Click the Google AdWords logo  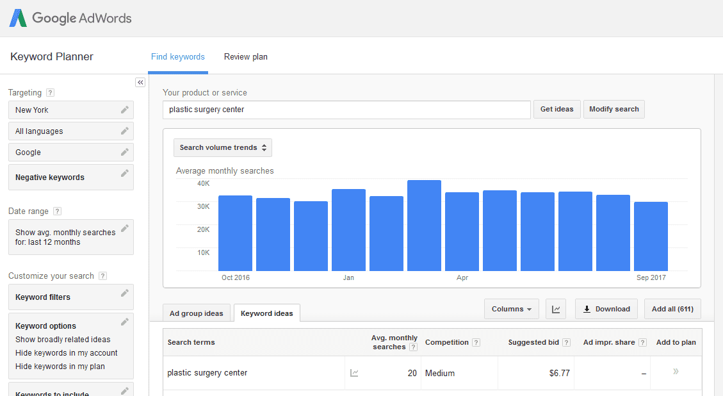click(x=70, y=18)
